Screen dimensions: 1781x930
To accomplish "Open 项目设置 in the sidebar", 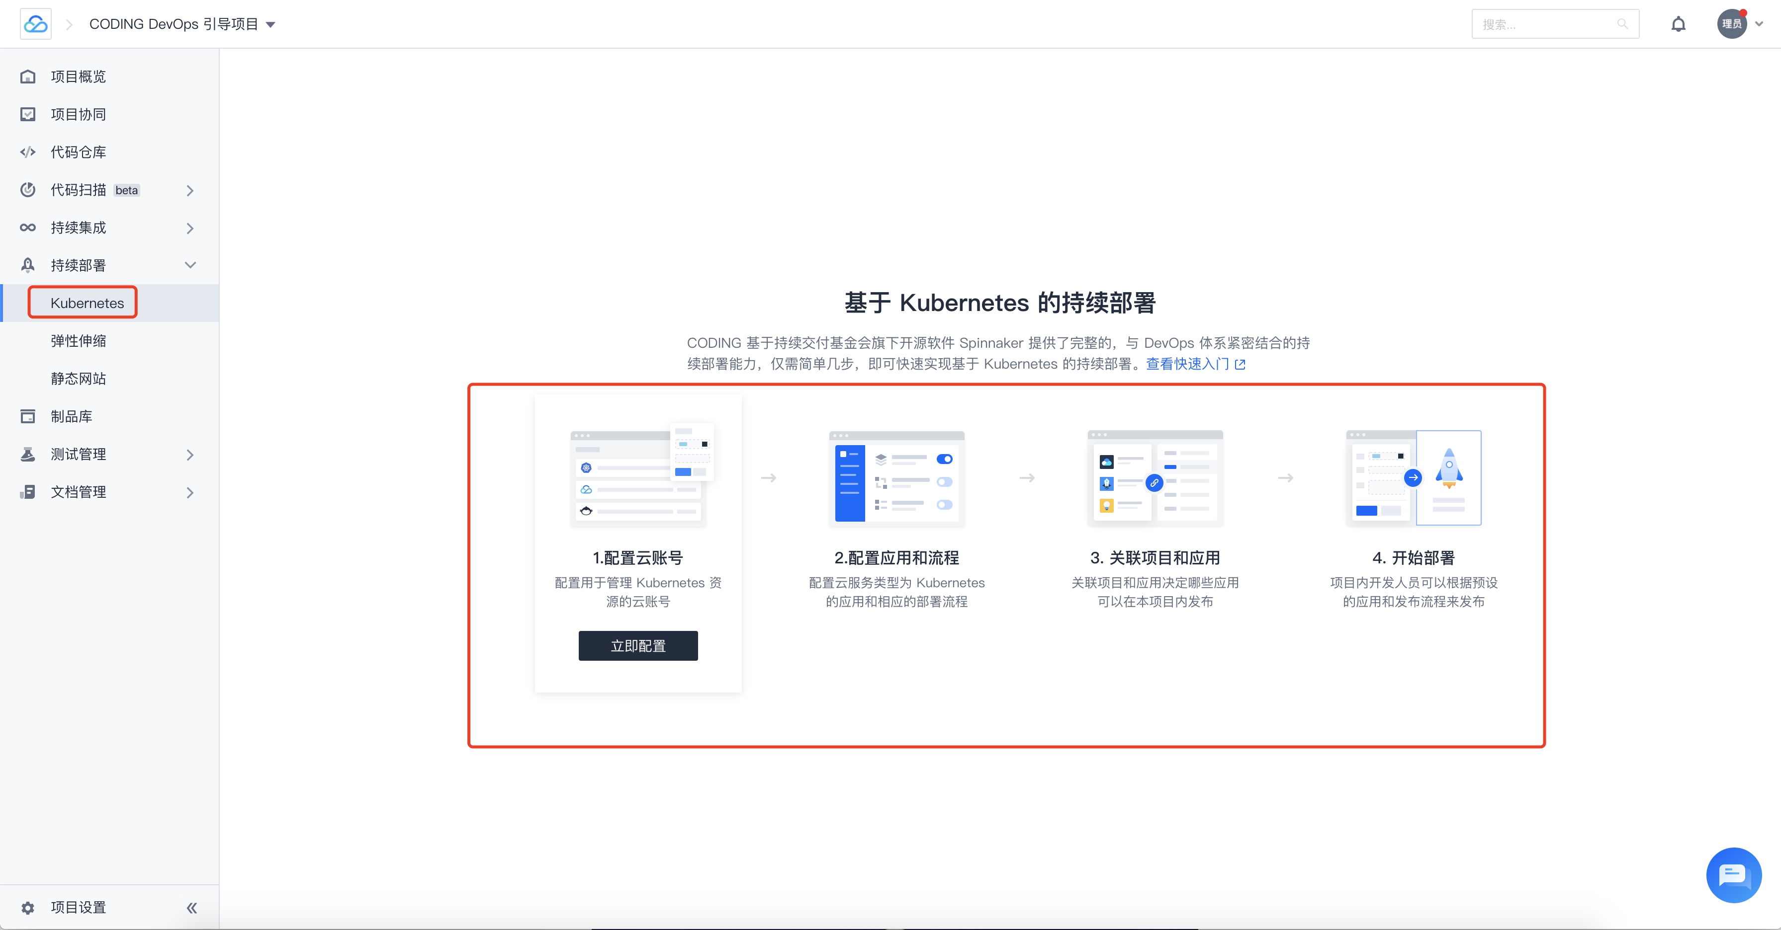I will click(x=78, y=908).
